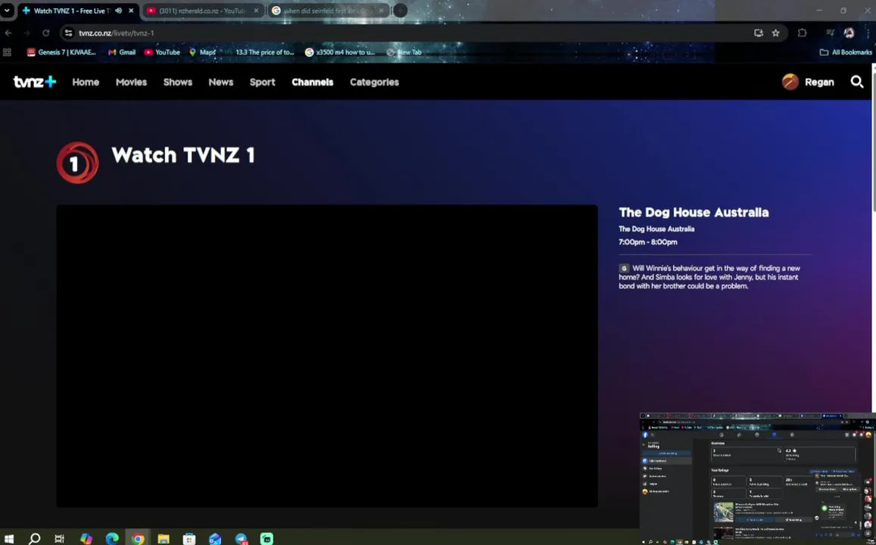Click the TVNZ 1 channel logo
Image resolution: width=876 pixels, height=545 pixels.
click(78, 163)
